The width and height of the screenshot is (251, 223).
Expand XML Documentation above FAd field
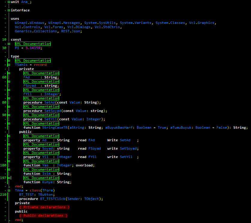click(x=9, y=73)
